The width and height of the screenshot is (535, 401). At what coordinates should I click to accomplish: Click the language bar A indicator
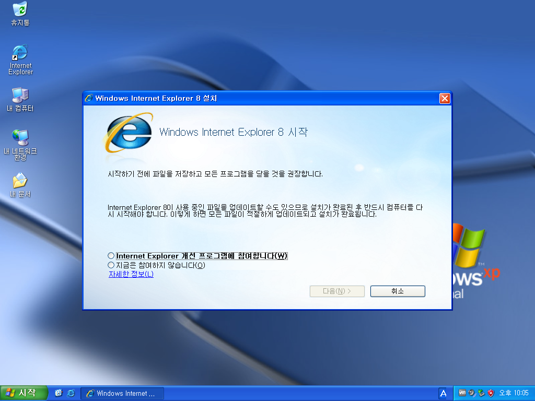(443, 394)
